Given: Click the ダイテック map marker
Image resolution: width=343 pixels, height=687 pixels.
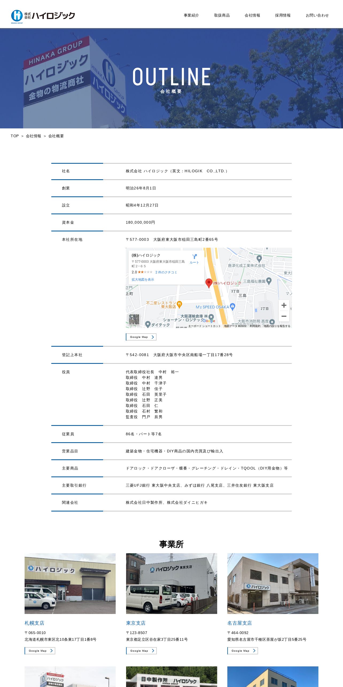Looking at the screenshot, I should coord(148,324).
